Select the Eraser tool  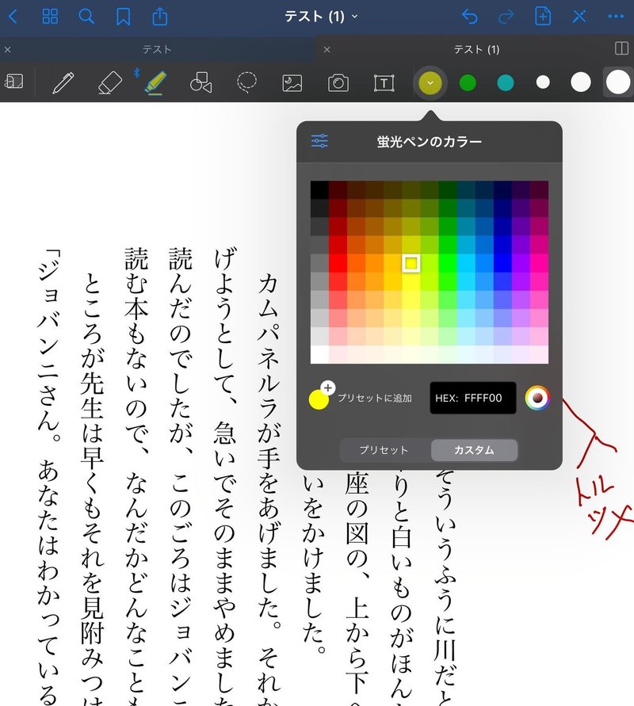tap(109, 82)
